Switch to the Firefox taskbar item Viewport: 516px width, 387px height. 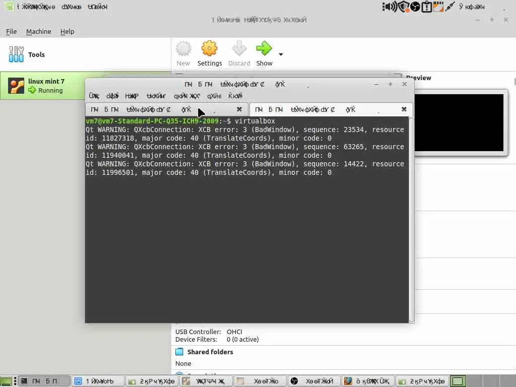click(368, 381)
